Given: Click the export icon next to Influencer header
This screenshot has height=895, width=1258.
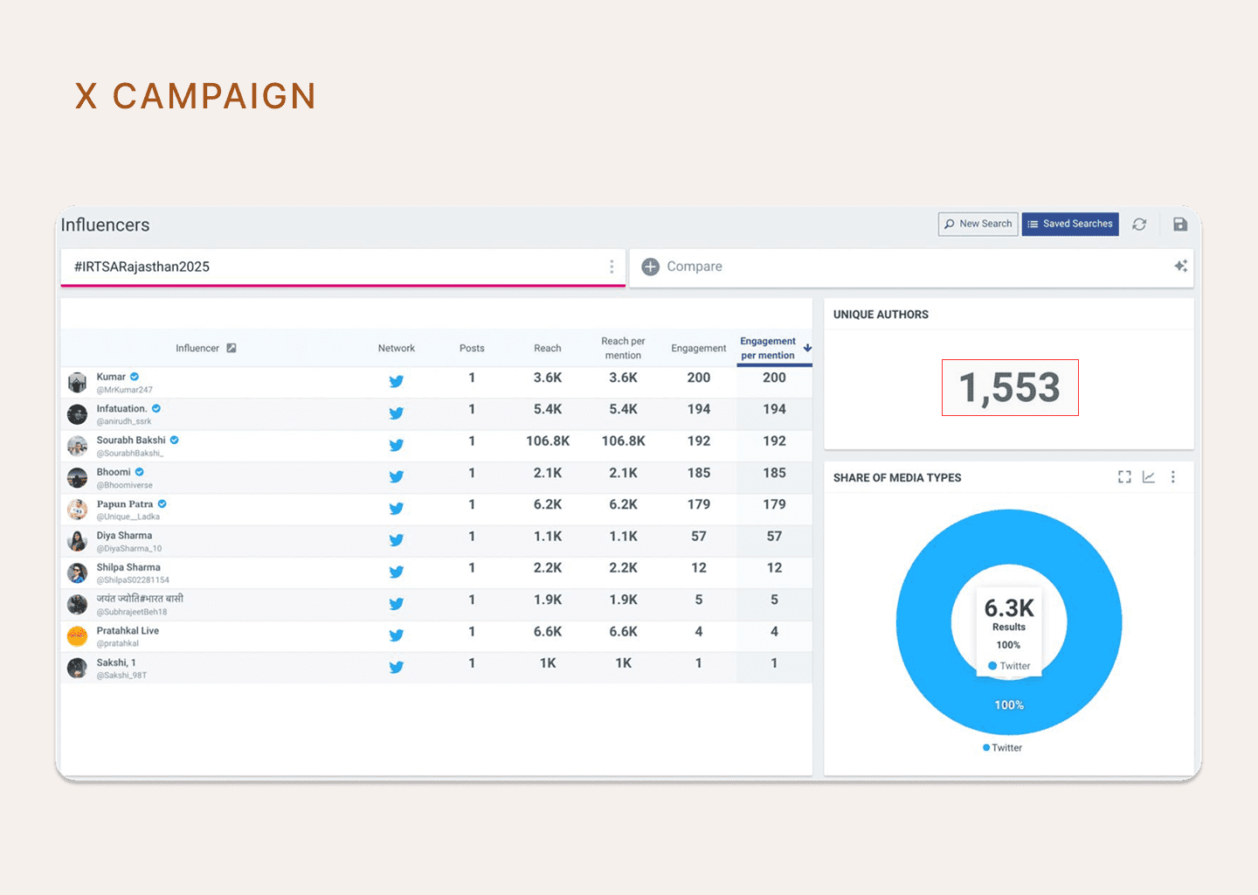Looking at the screenshot, I should coord(232,348).
